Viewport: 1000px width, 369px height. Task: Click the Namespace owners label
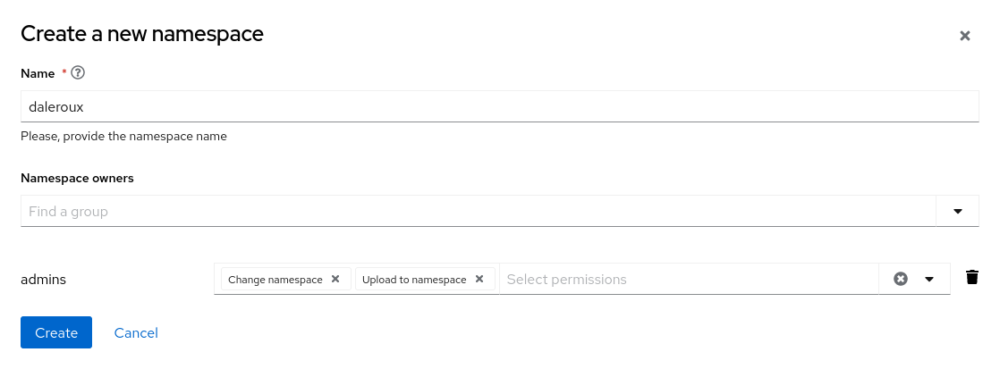point(77,178)
